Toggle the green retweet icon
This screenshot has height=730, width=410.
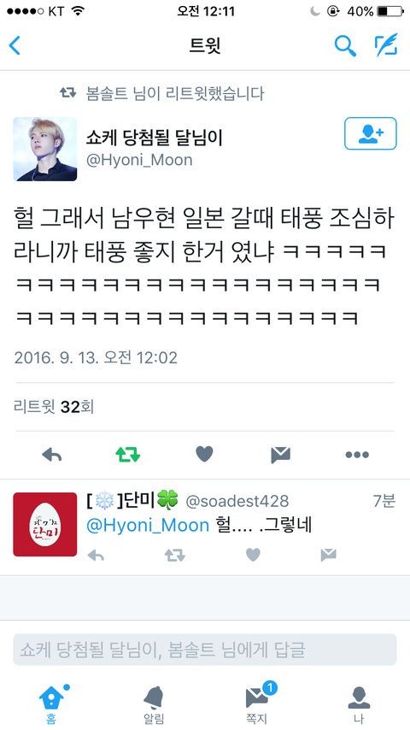[128, 455]
